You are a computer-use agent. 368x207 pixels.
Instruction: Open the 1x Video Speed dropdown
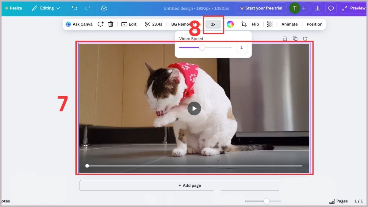pyautogui.click(x=213, y=24)
